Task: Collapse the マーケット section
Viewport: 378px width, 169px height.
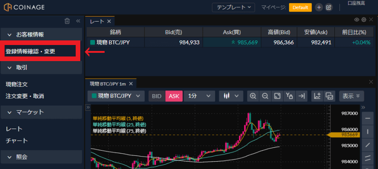Action: click(x=41, y=112)
